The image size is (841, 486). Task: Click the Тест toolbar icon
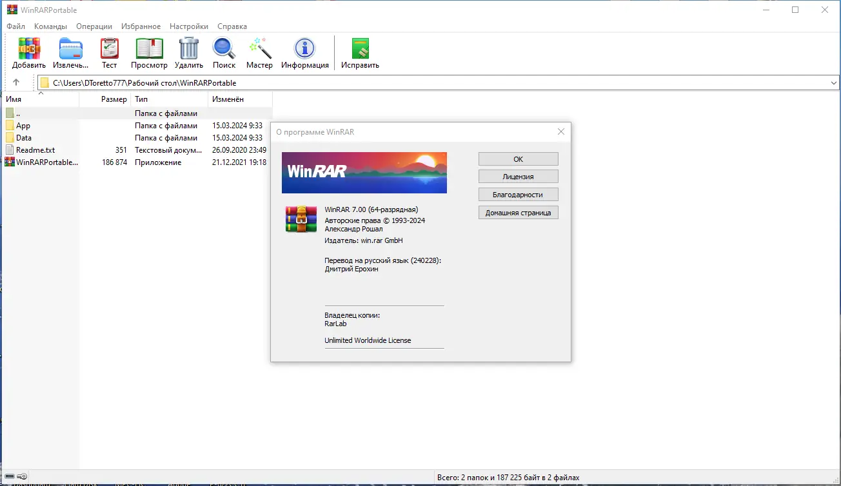tap(110, 49)
